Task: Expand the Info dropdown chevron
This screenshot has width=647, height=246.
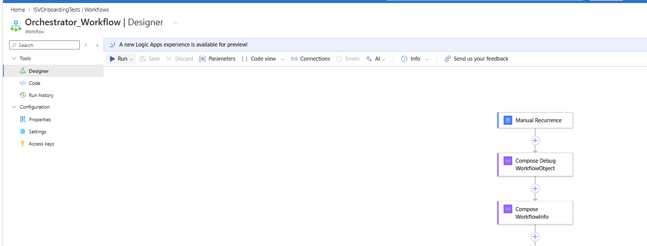Action: (x=427, y=59)
